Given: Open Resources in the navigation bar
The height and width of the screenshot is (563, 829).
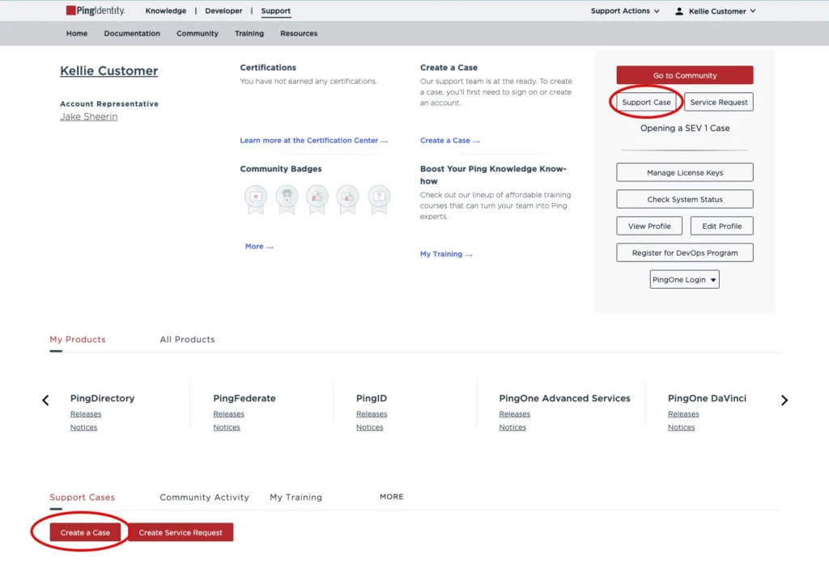Looking at the screenshot, I should (x=299, y=33).
